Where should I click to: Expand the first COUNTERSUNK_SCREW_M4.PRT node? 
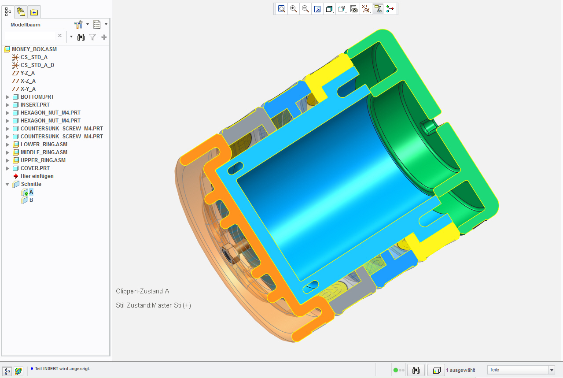point(7,129)
